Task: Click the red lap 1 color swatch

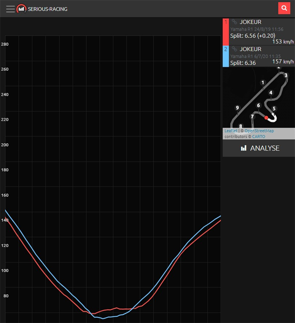Action: (226, 32)
